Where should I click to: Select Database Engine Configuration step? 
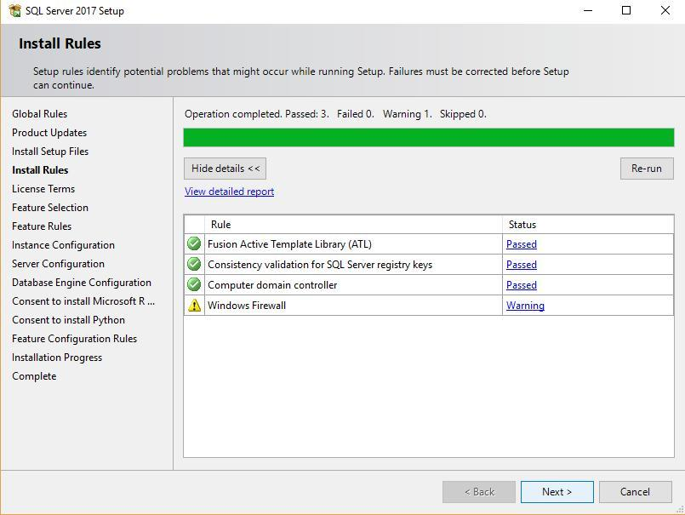[82, 283]
